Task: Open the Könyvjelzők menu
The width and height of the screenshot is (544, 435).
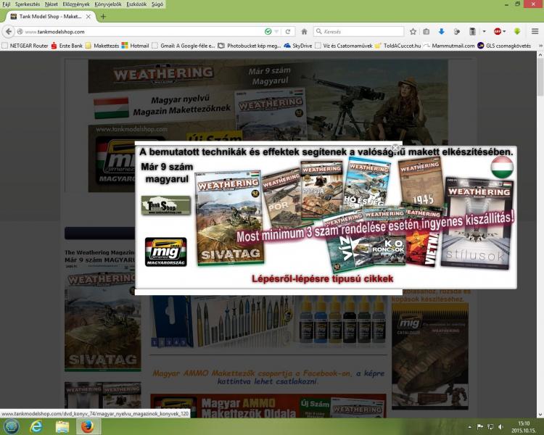Action: [108, 4]
